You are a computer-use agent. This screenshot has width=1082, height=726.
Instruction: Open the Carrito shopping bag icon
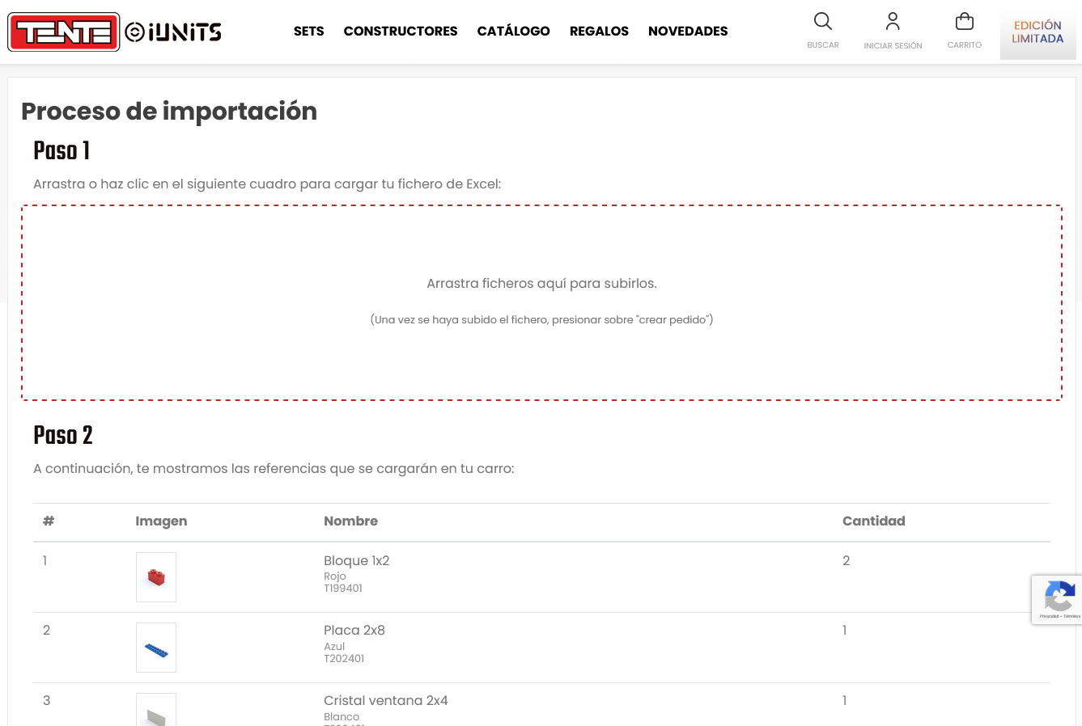coord(965,22)
